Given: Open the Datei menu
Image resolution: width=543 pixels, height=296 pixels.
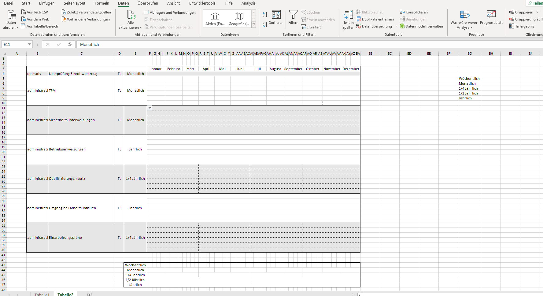Looking at the screenshot, I should pyautogui.click(x=9, y=3).
